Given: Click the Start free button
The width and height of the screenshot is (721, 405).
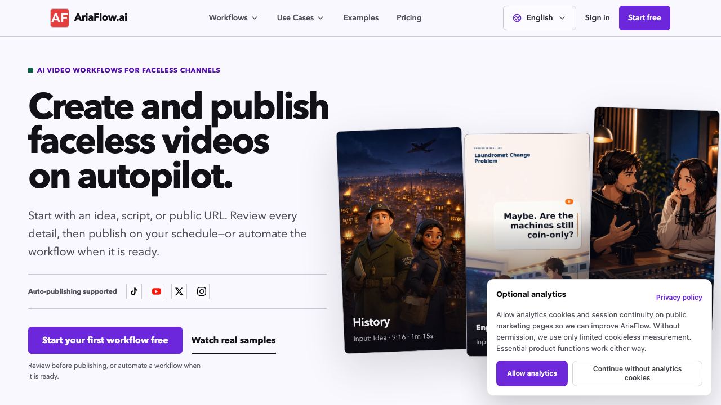Looking at the screenshot, I should click(x=644, y=18).
